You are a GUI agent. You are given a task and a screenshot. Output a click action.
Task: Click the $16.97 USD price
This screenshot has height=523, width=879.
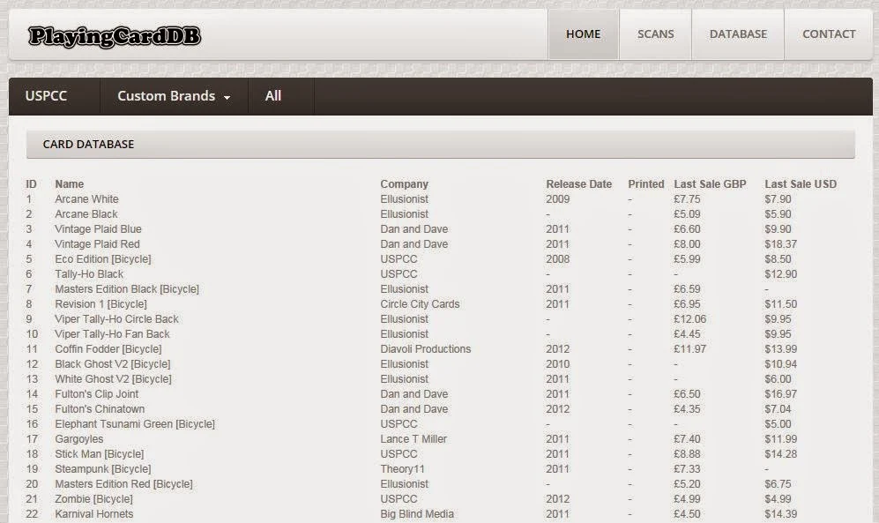point(781,394)
